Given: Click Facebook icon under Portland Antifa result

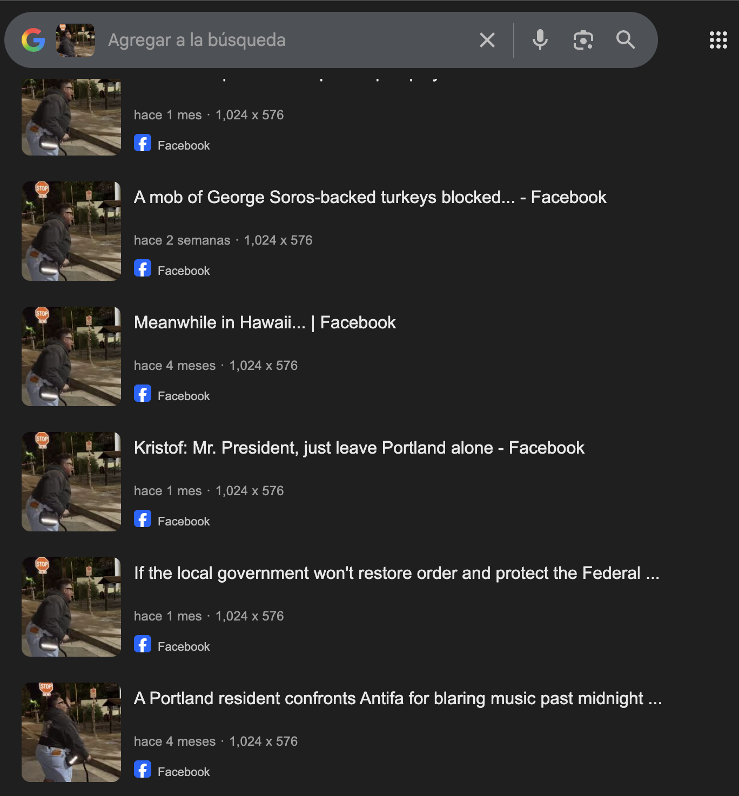Looking at the screenshot, I should pyautogui.click(x=143, y=770).
